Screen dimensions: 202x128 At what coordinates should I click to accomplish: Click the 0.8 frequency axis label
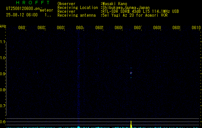[x=3, y=90]
